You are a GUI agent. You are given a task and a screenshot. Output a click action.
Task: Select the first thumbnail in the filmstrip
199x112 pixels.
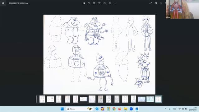tap(42, 99)
